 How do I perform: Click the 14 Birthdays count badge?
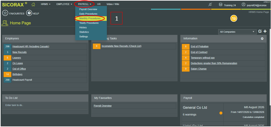point(7,74)
